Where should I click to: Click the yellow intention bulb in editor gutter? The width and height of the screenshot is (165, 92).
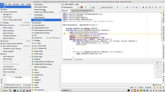coord(64,33)
